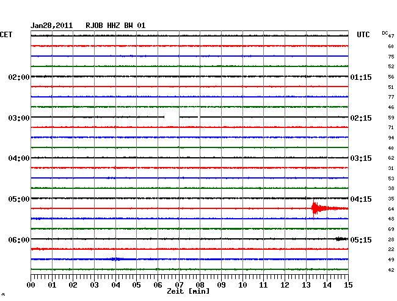Screen dimensions: 397x301
Task: Select the station title RJOB HHZ BW 01
Action: pyautogui.click(x=115, y=26)
